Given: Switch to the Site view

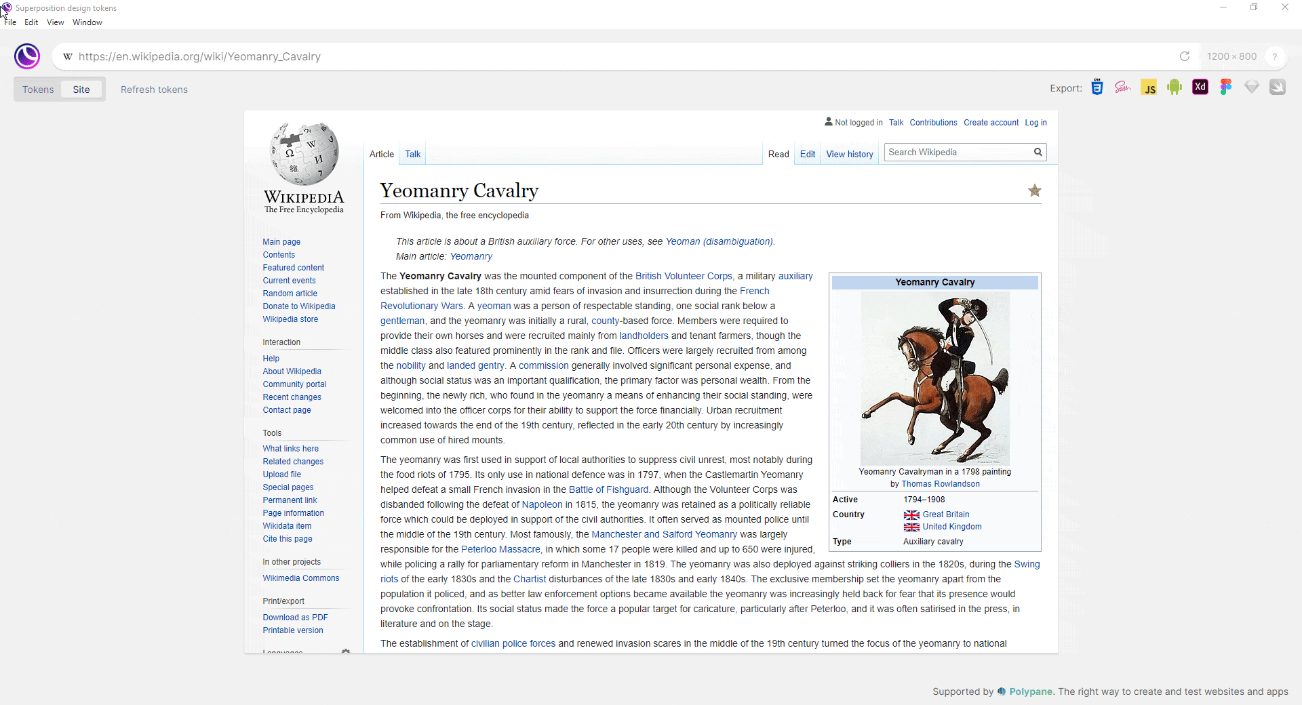Looking at the screenshot, I should click(81, 89).
